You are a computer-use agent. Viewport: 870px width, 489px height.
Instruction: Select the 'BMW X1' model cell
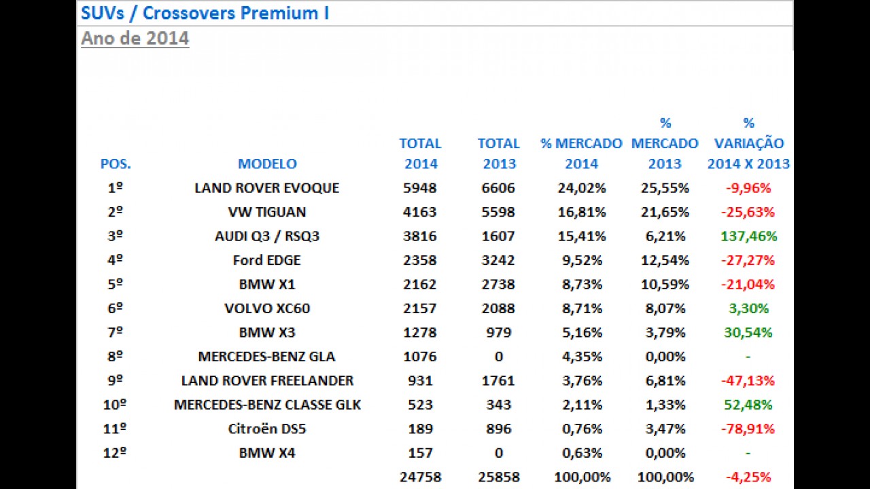(266, 285)
